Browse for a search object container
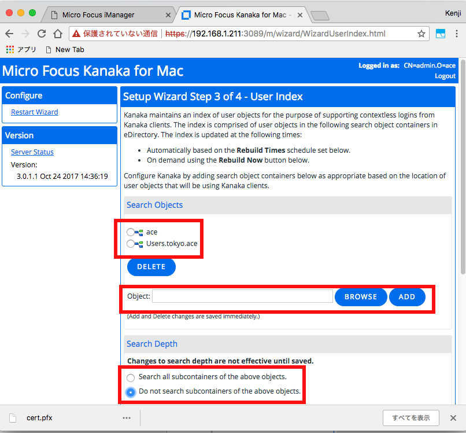 coord(361,297)
